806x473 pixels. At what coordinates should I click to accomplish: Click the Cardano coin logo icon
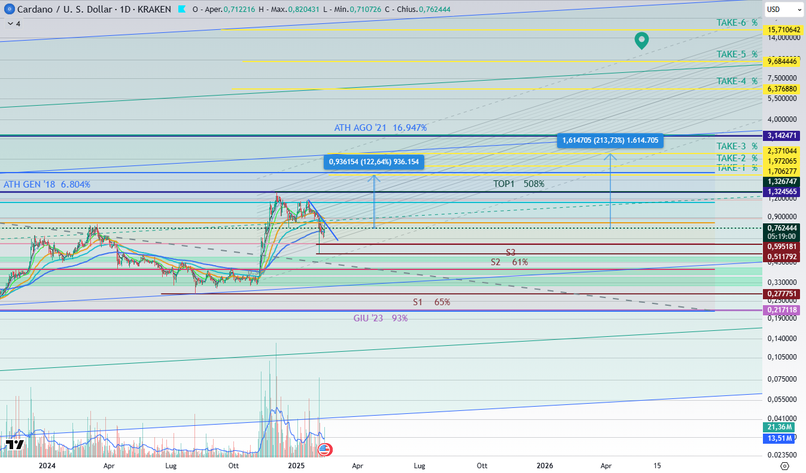[x=8, y=10]
